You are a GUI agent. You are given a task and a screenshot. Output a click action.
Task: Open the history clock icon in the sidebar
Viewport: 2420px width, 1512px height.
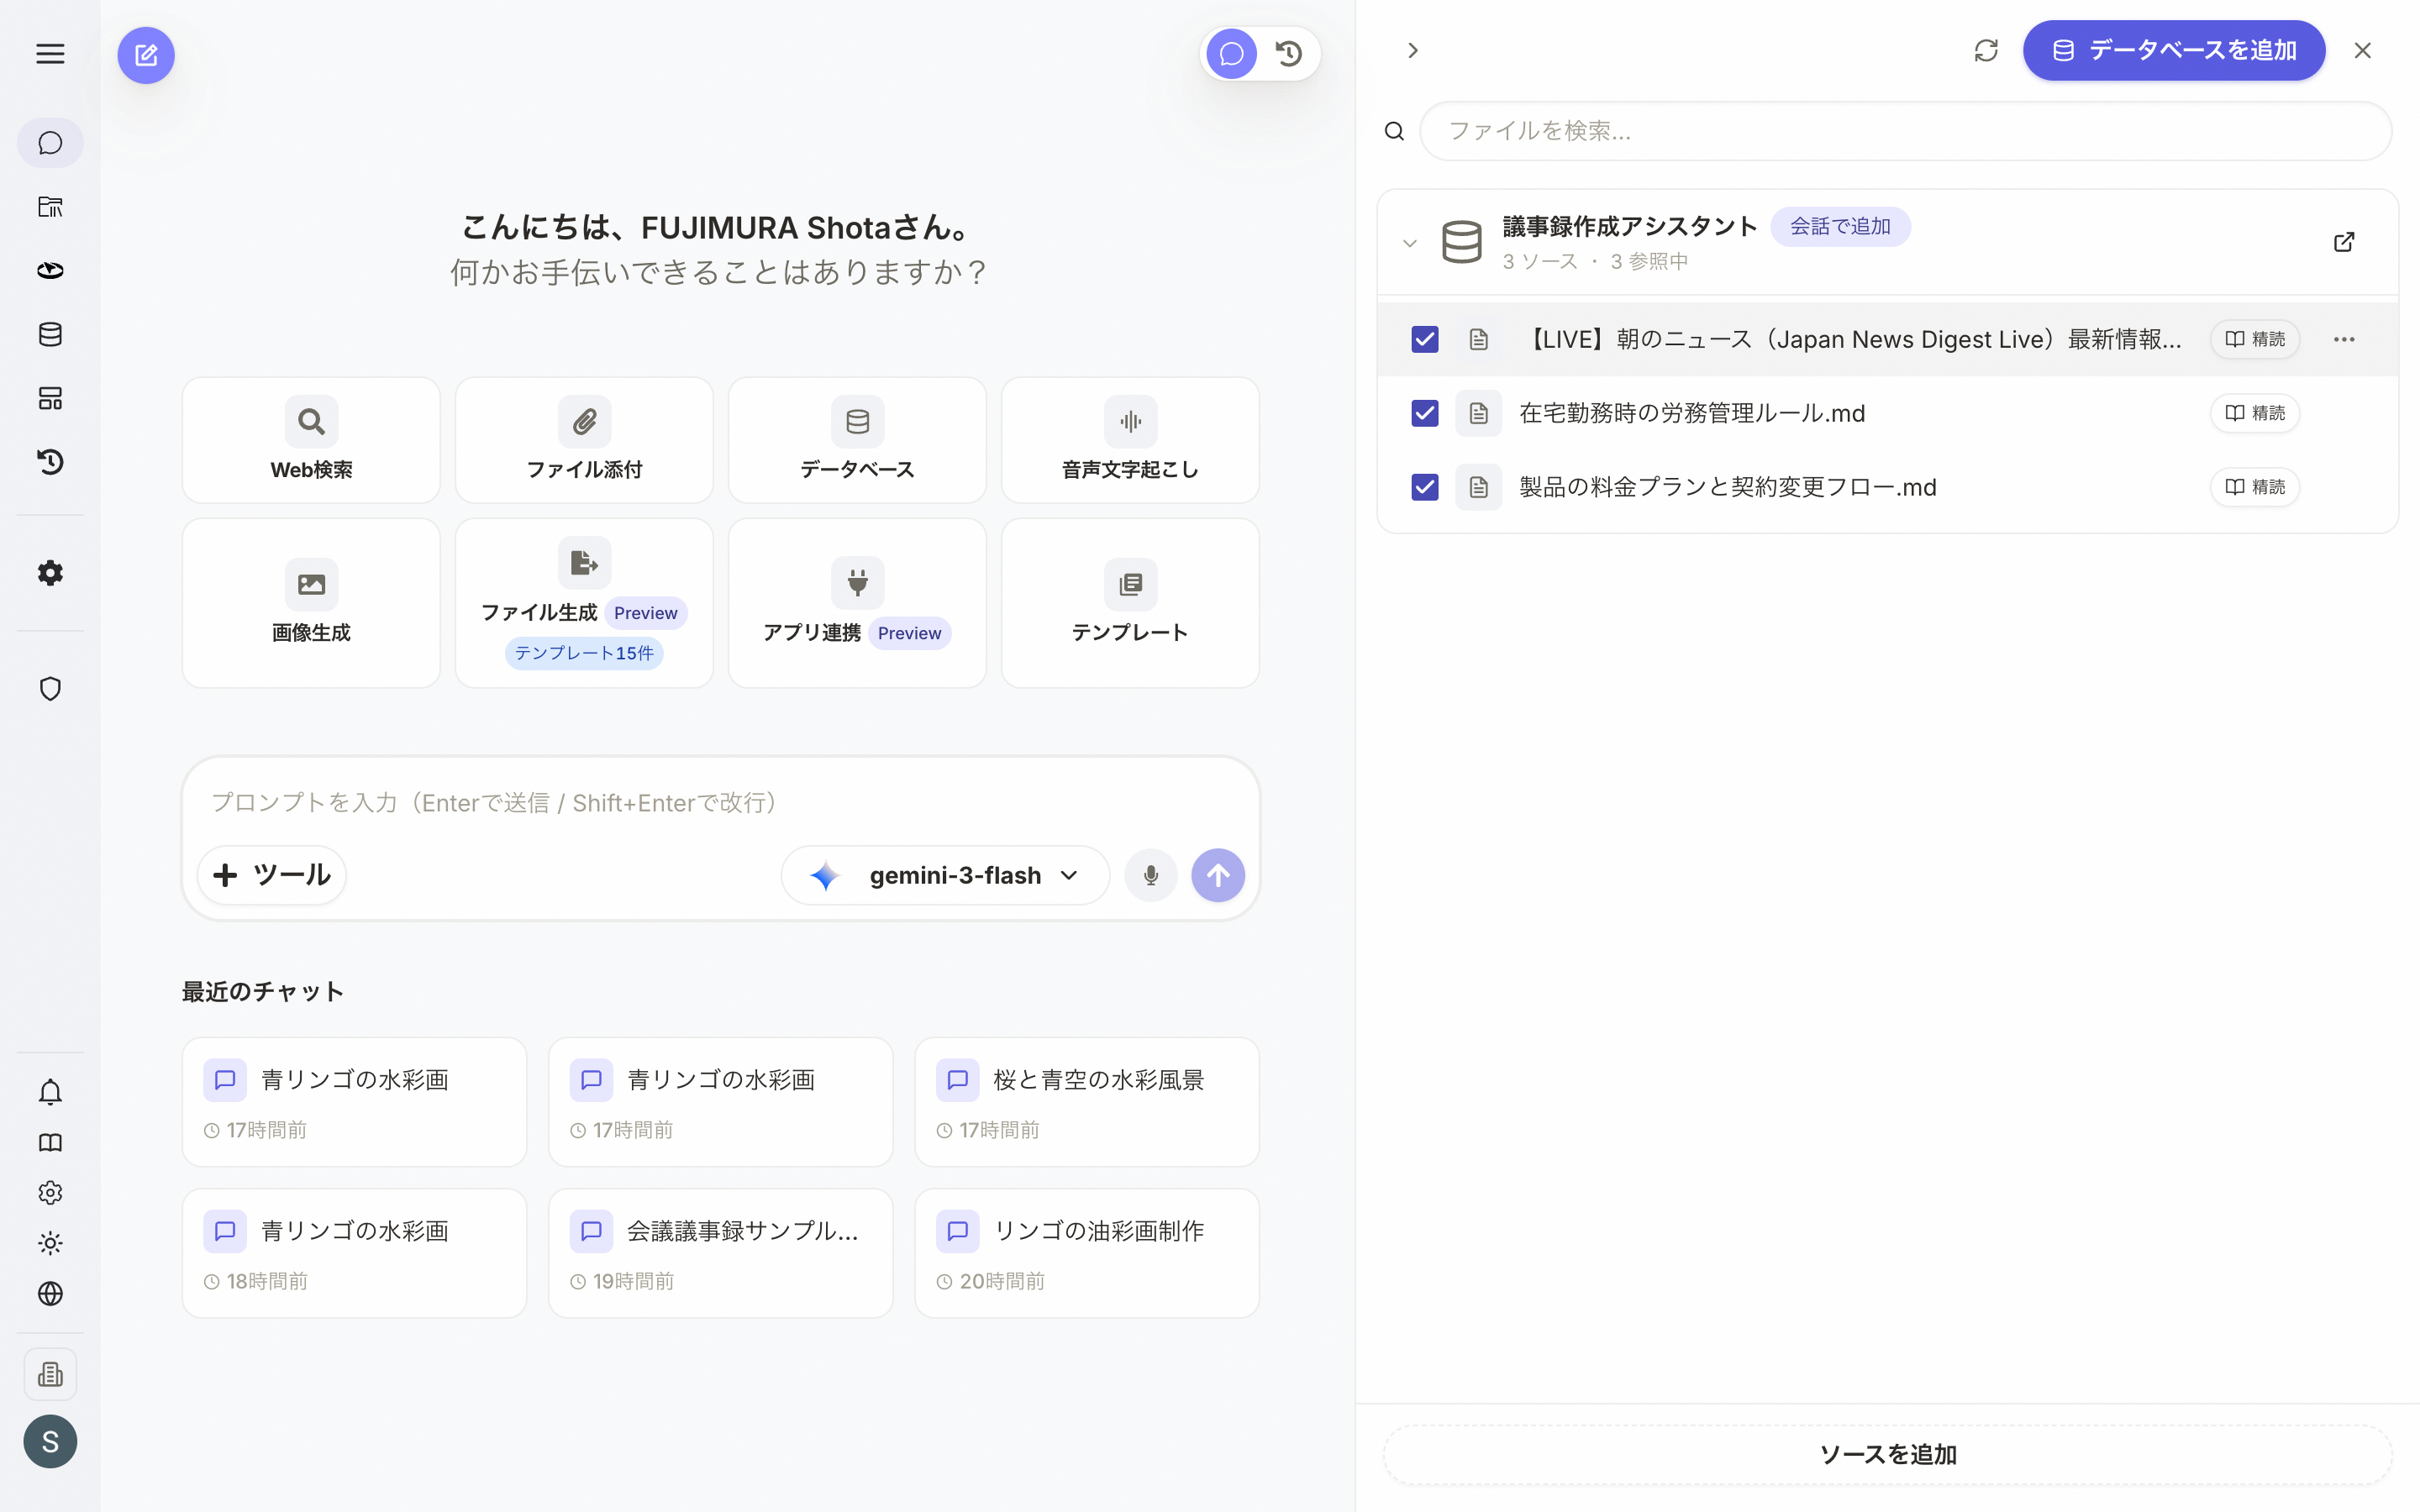click(50, 462)
